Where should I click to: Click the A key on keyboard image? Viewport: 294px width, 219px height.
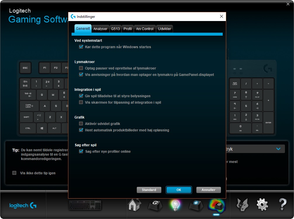[x=45, y=106]
